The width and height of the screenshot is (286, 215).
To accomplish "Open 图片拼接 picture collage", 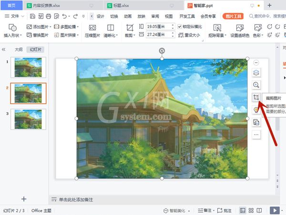I will tap(66, 35).
